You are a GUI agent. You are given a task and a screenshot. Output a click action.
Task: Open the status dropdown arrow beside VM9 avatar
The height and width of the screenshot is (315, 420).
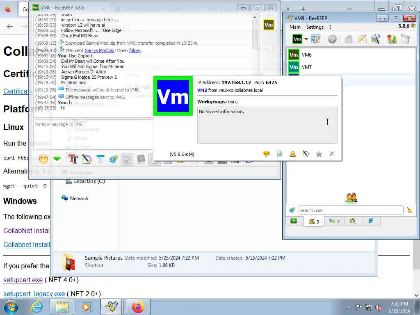[x=306, y=39]
